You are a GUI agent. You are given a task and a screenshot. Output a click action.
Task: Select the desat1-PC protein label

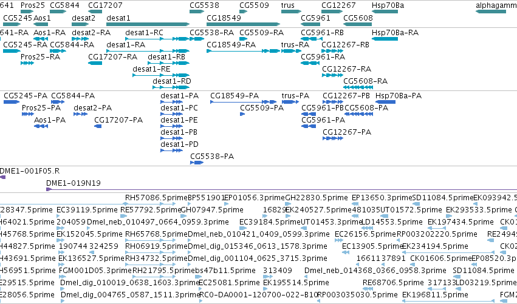179,108
